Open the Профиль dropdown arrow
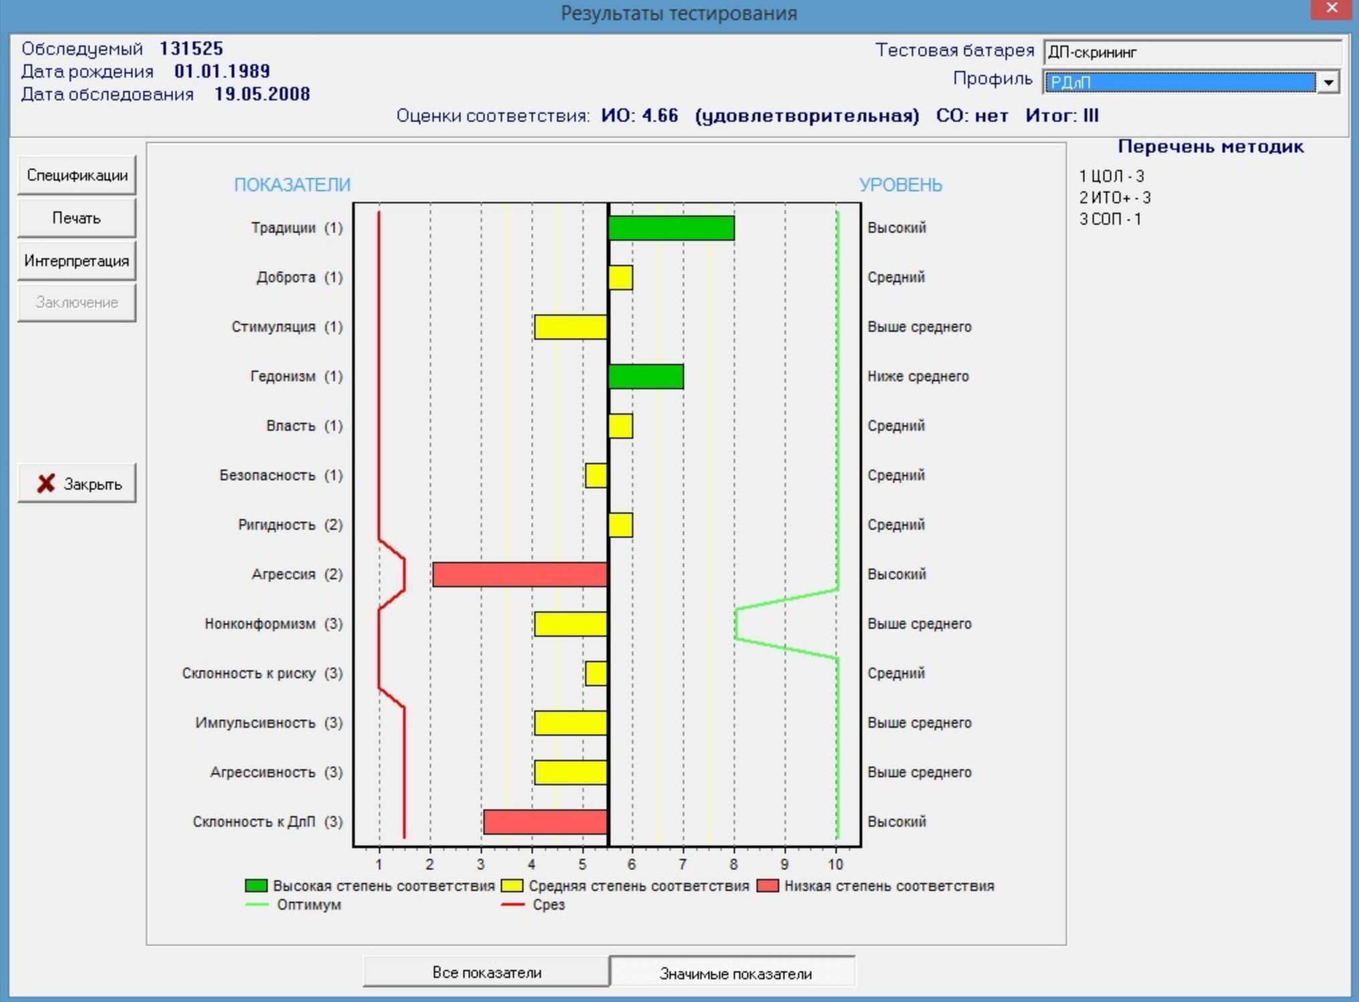1359x1002 pixels. point(1328,82)
